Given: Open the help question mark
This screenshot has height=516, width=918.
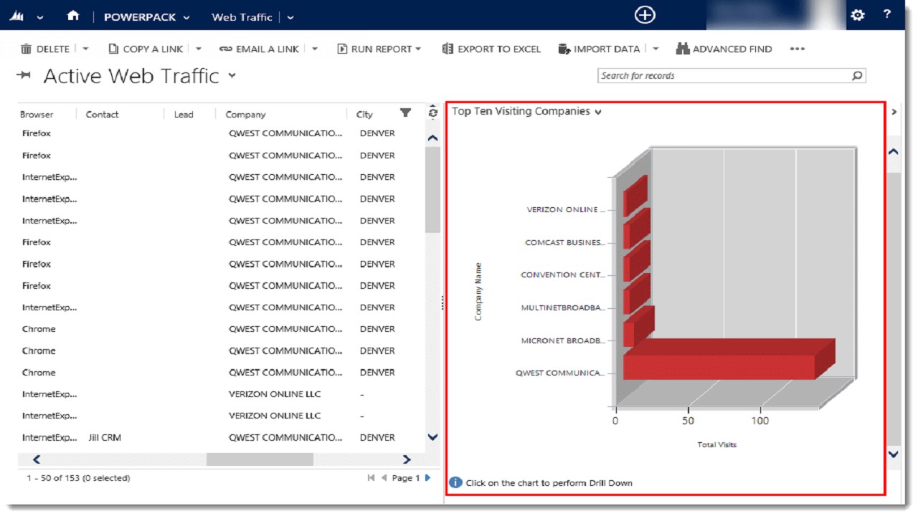Looking at the screenshot, I should [x=887, y=14].
